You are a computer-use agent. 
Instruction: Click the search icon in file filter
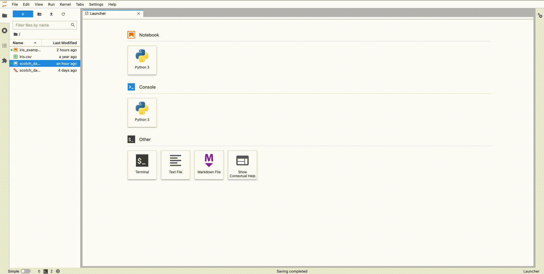coord(73,25)
